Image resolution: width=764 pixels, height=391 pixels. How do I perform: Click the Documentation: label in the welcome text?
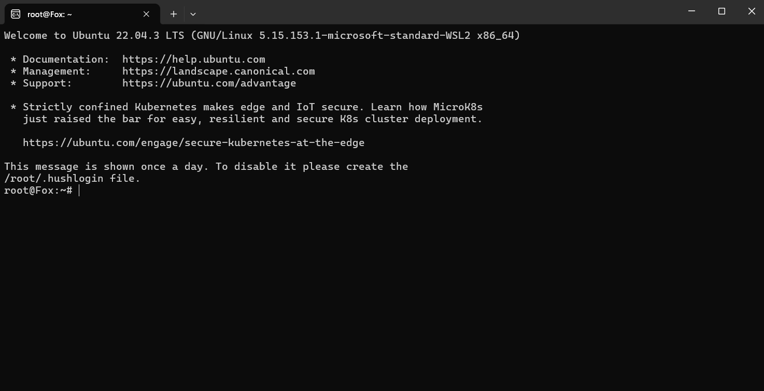pos(66,60)
